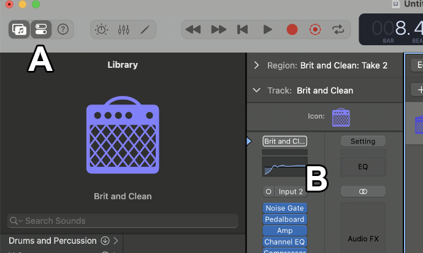Click the Fast Forward transport button
The width and height of the screenshot is (423, 253).
point(218,29)
